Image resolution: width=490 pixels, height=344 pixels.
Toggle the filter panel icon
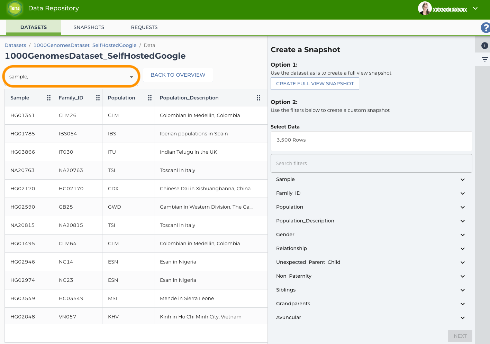[x=484, y=59]
